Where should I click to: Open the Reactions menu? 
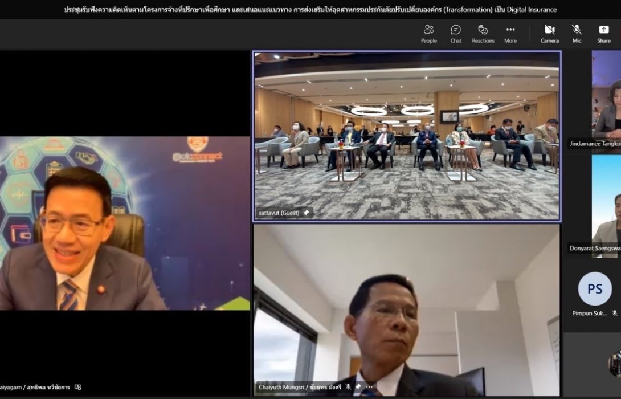[x=483, y=34]
